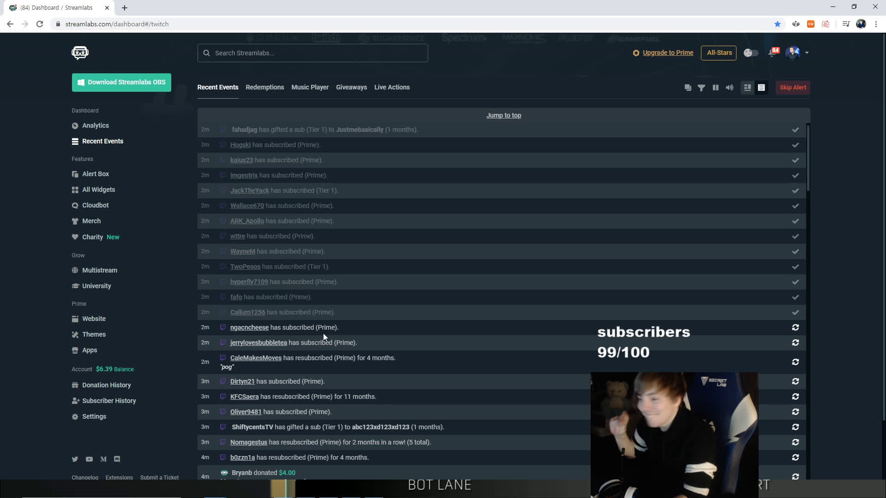Open the Alert Box feature
This screenshot has width=886, height=498.
pyautogui.click(x=96, y=174)
